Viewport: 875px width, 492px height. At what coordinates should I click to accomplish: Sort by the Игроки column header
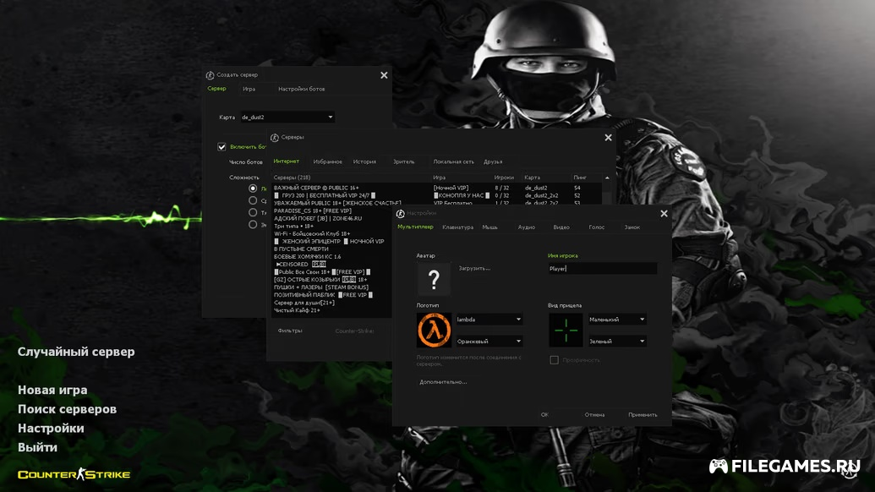pos(504,178)
